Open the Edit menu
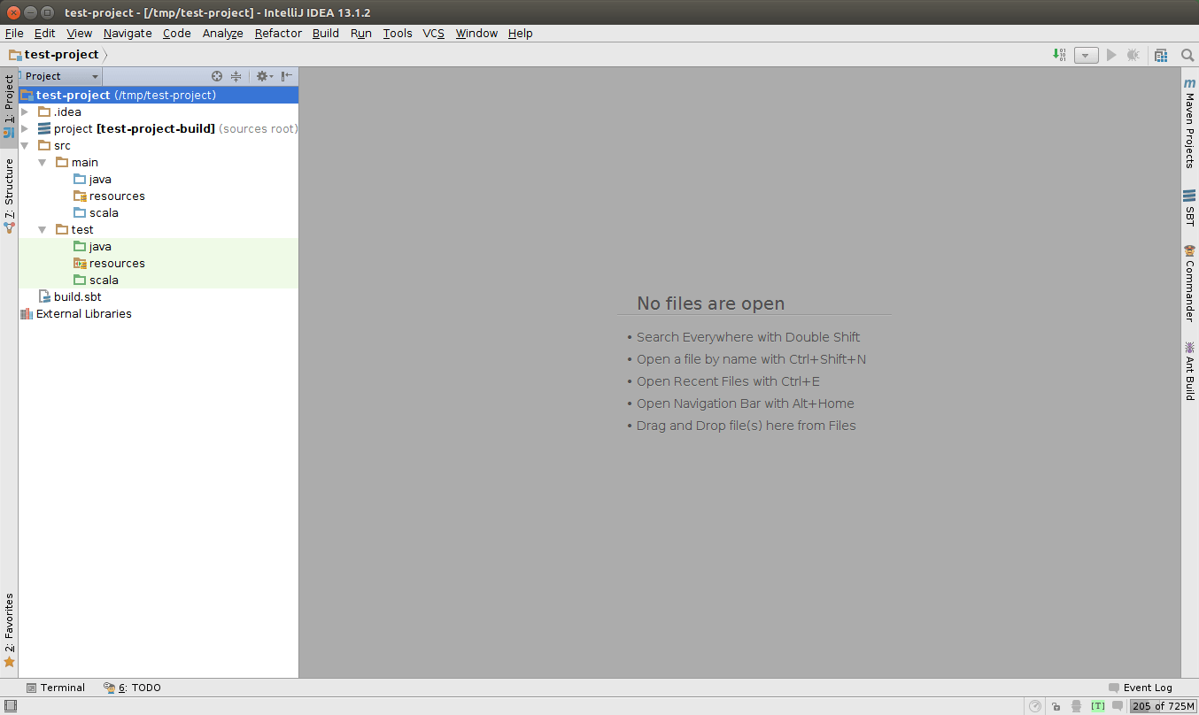 [x=44, y=33]
